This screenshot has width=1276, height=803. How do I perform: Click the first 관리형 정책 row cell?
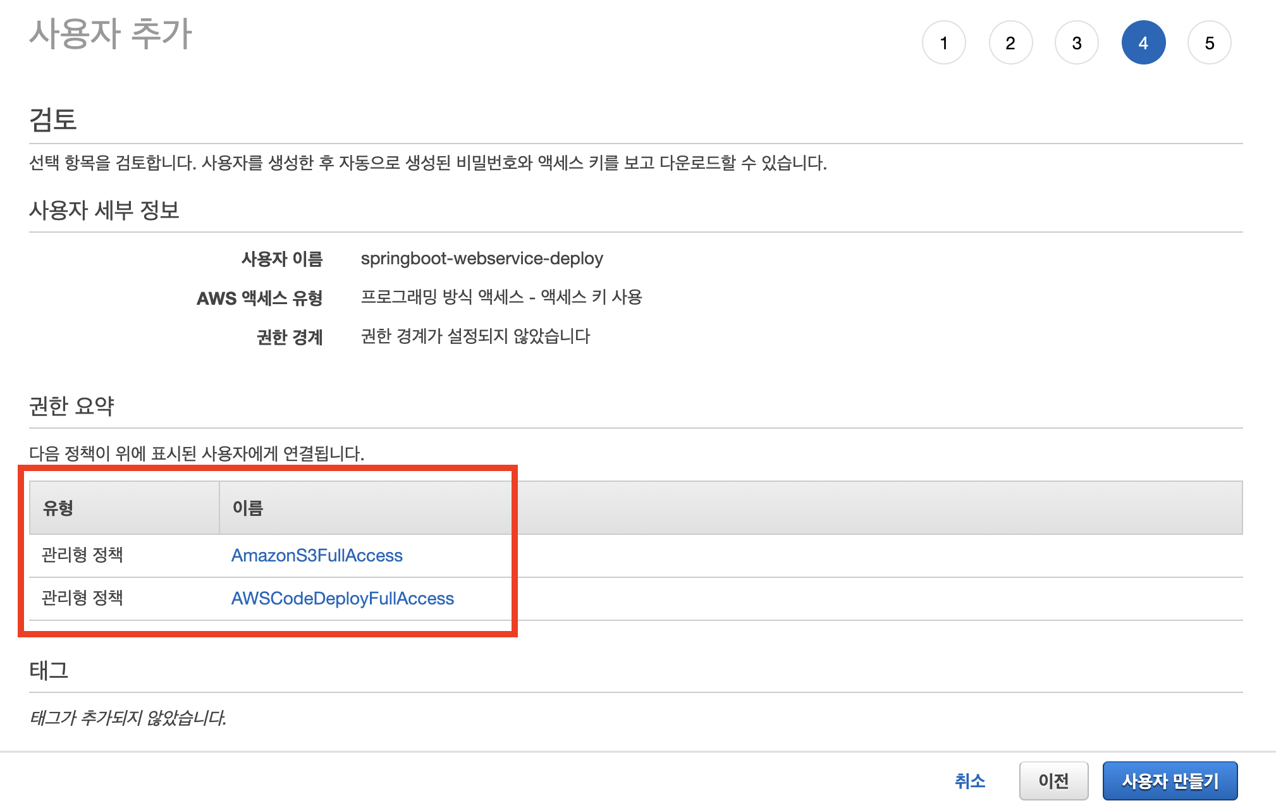(x=82, y=555)
